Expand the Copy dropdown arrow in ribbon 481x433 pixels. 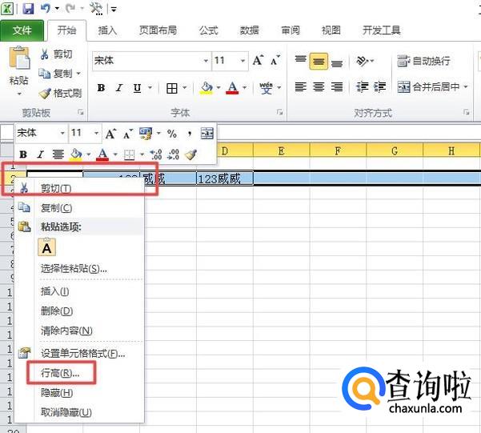pyautogui.click(x=78, y=74)
